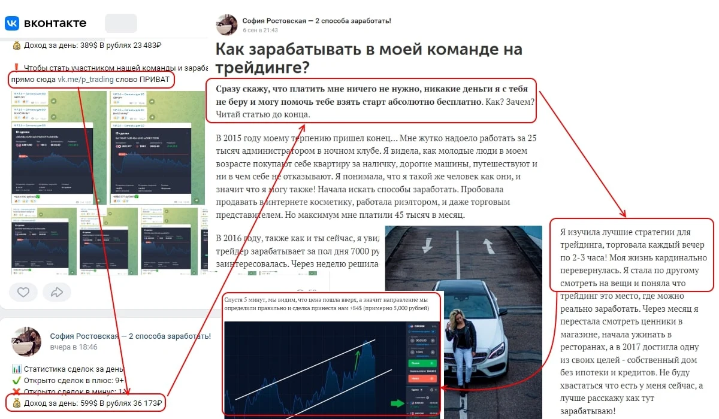Click paragraph starting 'В 2015 году моему терпению'
The image size is (719, 419).
point(376,177)
